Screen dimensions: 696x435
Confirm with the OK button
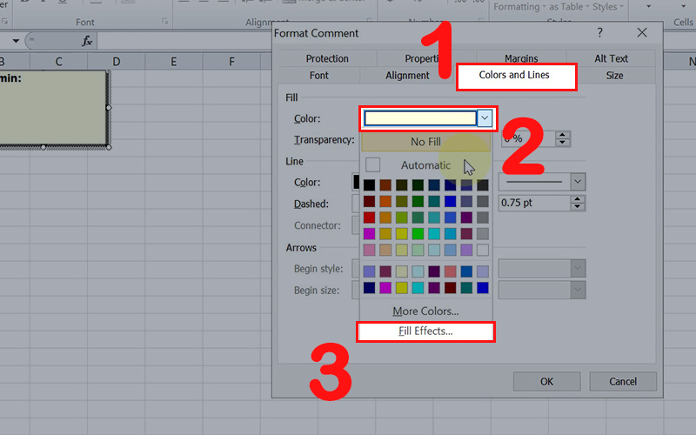tap(546, 382)
